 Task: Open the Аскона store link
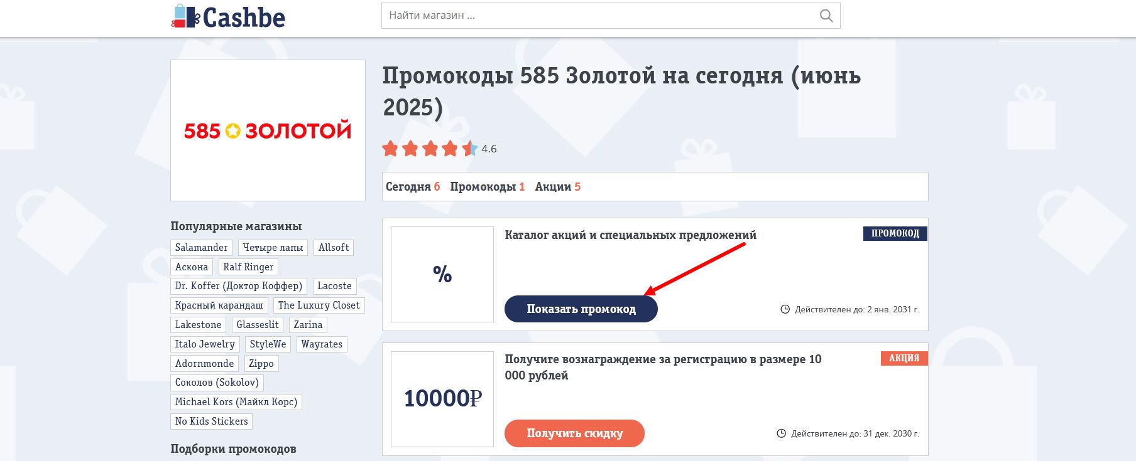pyautogui.click(x=192, y=267)
